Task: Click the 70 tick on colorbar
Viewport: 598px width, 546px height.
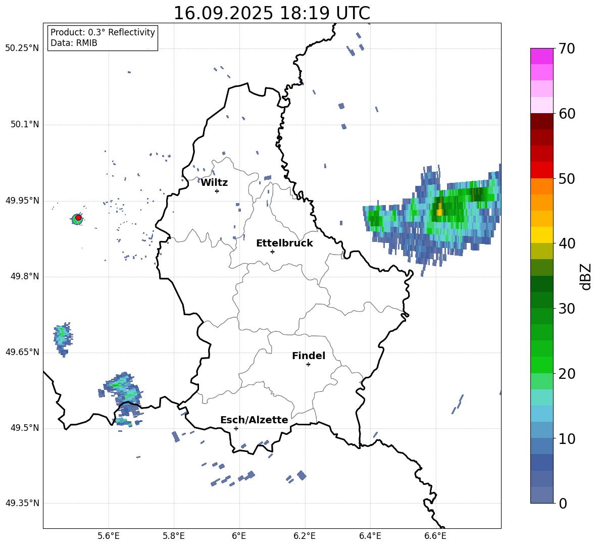Action: click(x=567, y=49)
